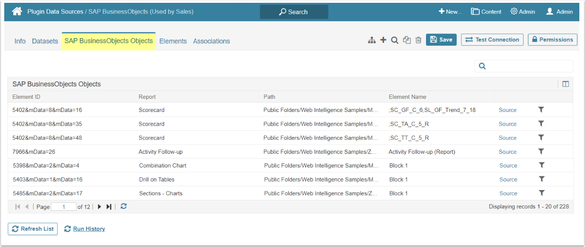Open the Admin gear menu

523,12
